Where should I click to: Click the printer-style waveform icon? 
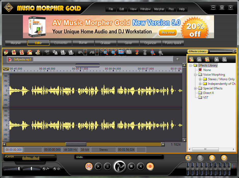[37, 52]
